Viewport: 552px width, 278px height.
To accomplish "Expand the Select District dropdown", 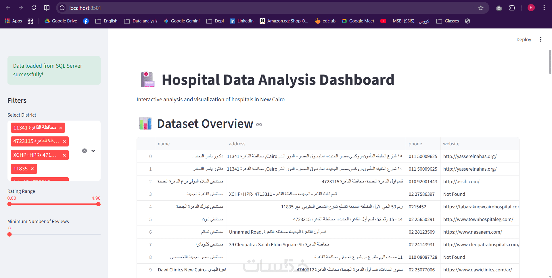I will click(x=93, y=151).
